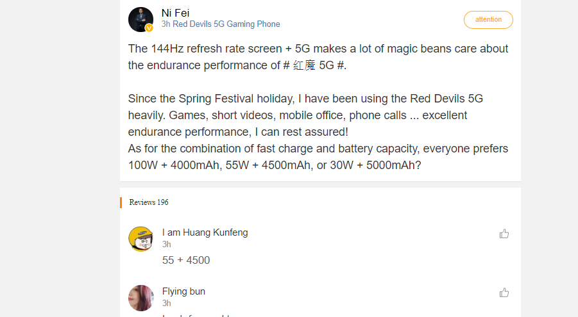Viewport: 578px width, 317px height.
Task: Click the 3h timestamp under Flying bun
Action: point(166,303)
